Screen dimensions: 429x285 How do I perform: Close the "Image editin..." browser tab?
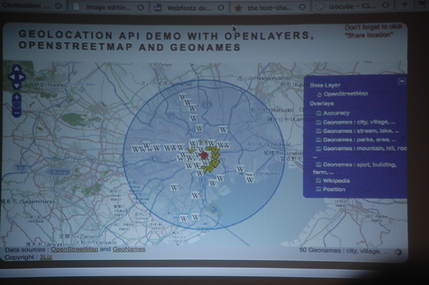[140, 7]
